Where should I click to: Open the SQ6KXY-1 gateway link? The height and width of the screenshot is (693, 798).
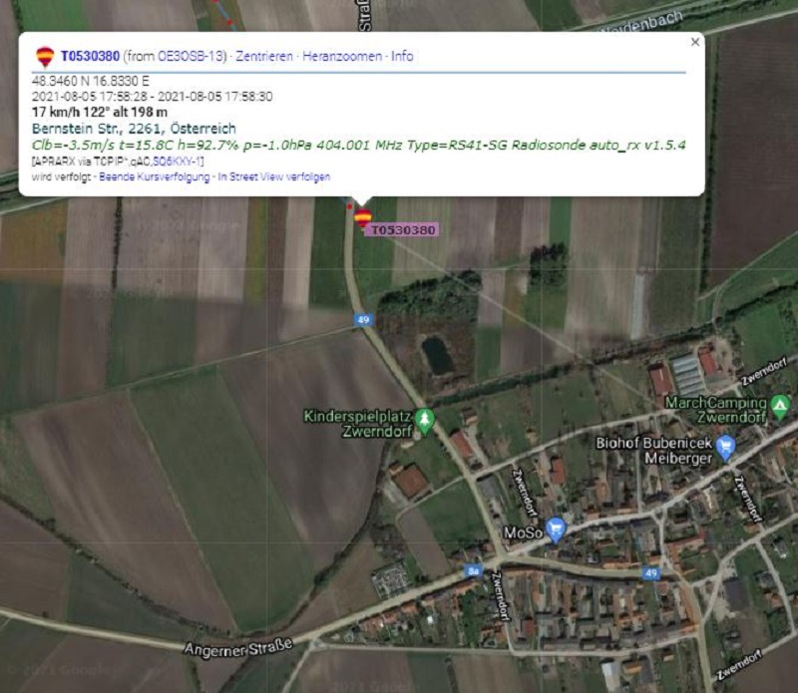pos(177,162)
